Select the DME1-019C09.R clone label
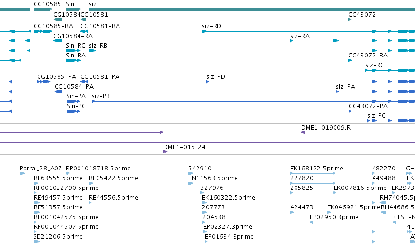The width and height of the screenshot is (415, 244). tap(326, 128)
